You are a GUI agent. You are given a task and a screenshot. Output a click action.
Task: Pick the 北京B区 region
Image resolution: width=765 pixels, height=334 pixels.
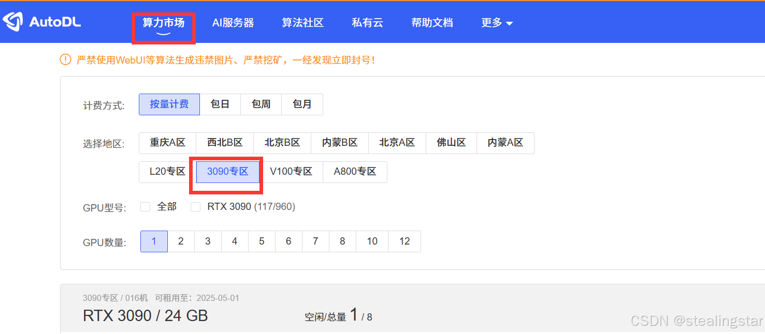[x=282, y=143]
